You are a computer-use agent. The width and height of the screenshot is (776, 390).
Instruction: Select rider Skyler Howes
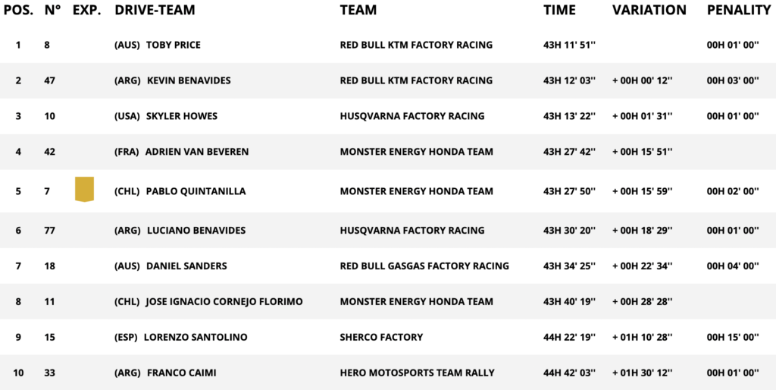point(181,116)
